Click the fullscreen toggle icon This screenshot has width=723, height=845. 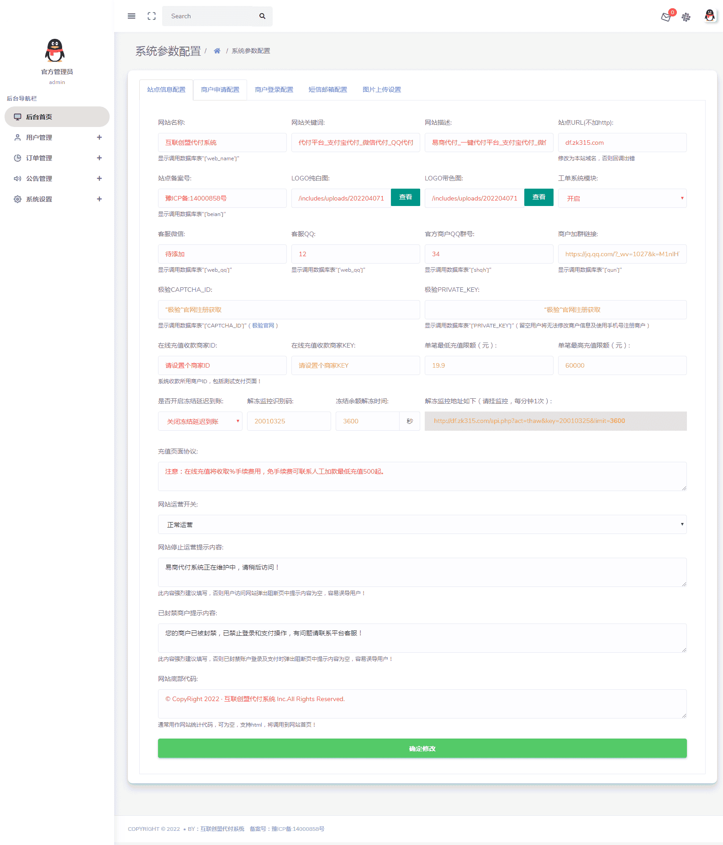click(152, 16)
